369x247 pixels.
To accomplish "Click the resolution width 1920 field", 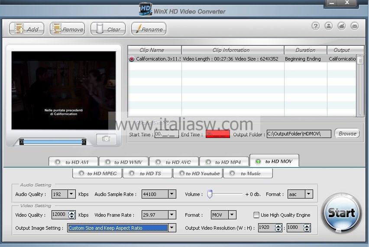I will pyautogui.click(x=266, y=228).
